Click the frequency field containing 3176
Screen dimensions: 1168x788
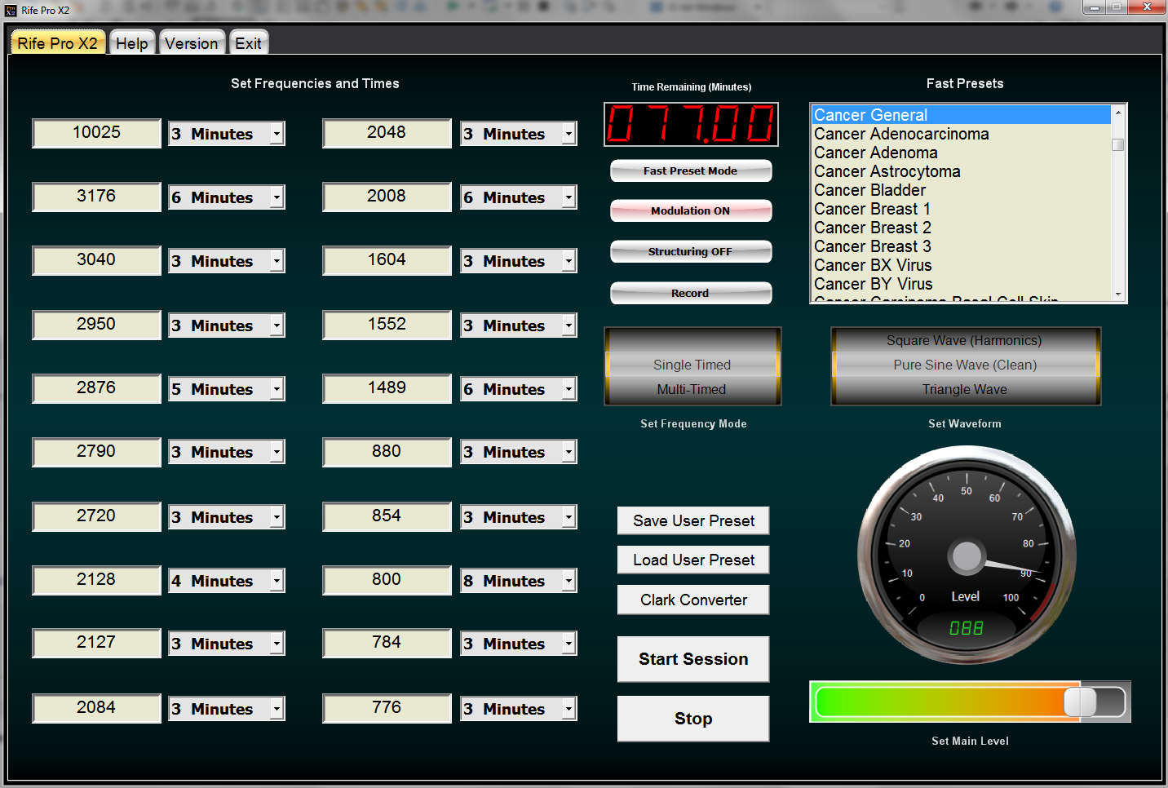(x=96, y=197)
